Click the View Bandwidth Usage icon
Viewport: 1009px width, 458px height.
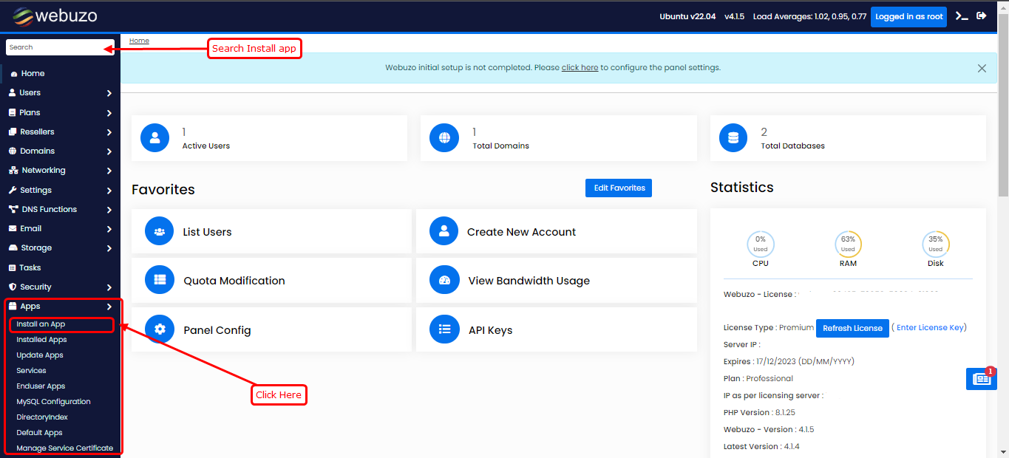(x=444, y=281)
